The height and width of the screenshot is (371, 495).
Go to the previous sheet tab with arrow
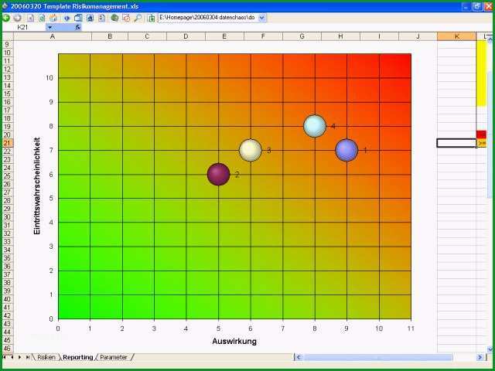click(12, 357)
